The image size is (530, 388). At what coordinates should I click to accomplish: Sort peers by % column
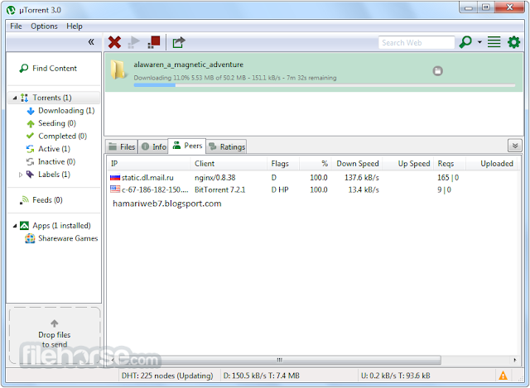coord(316,164)
